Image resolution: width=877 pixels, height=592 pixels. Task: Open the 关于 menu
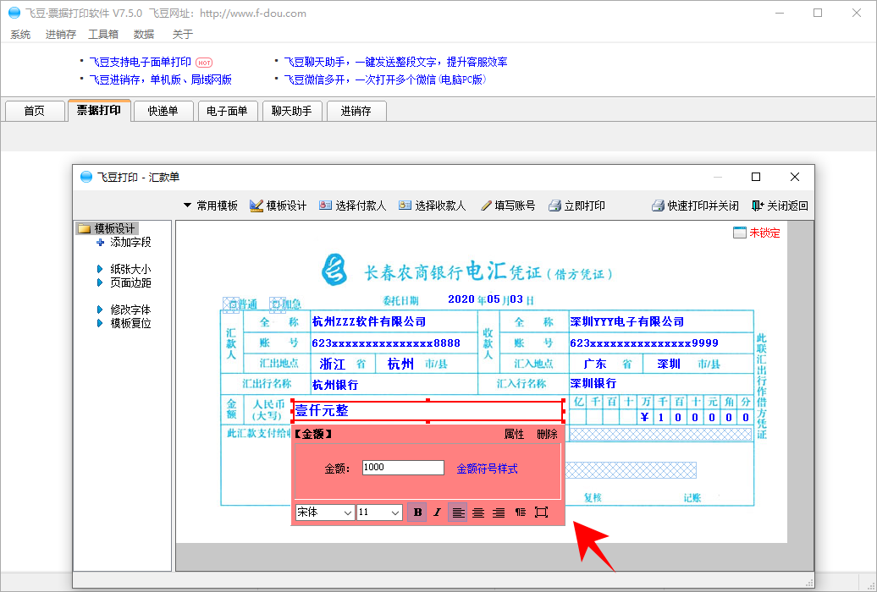(x=182, y=34)
